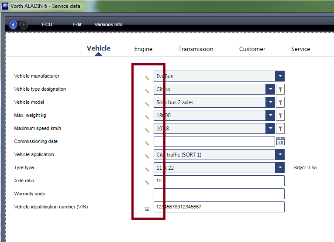Go back with the blue back arrow

(x=13, y=25)
